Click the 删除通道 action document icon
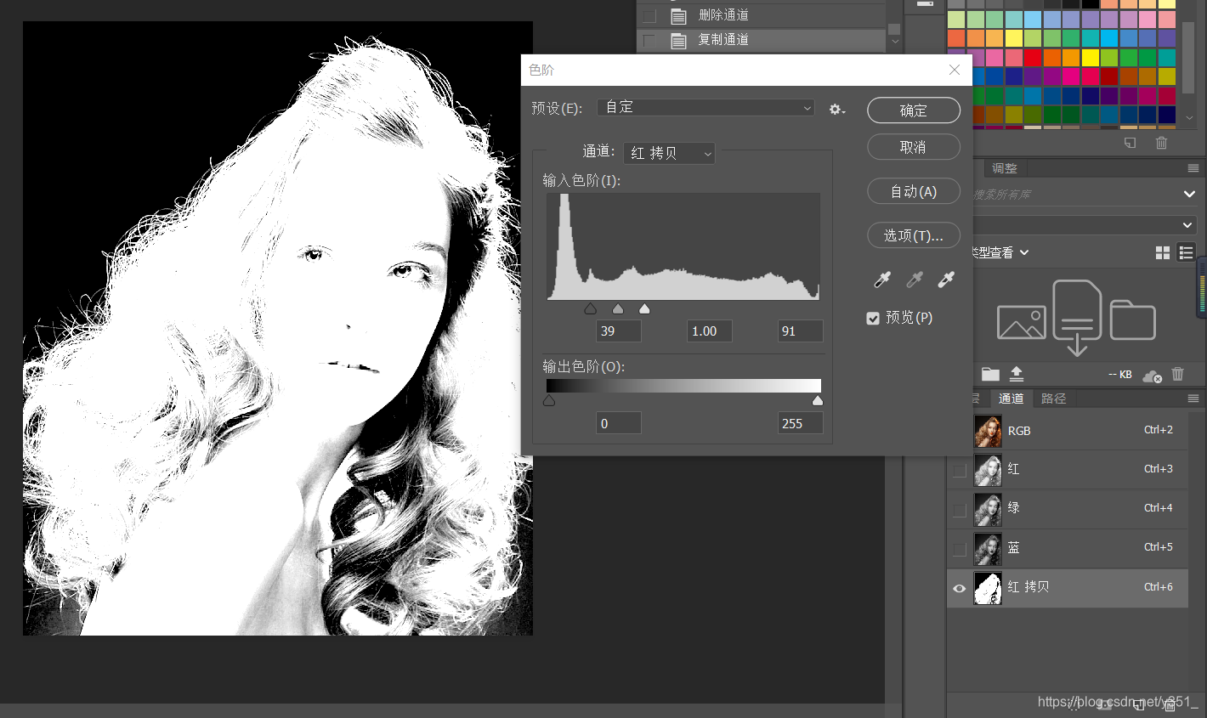 678,15
